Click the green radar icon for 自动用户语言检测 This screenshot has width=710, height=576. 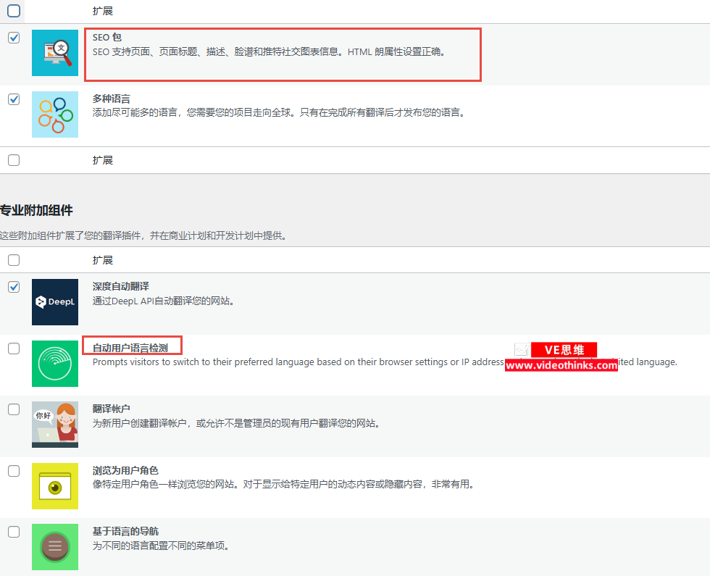(55, 364)
